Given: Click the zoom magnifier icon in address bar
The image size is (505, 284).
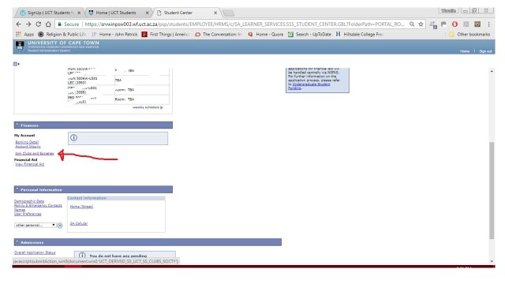Looking at the screenshot, I should (x=412, y=24).
